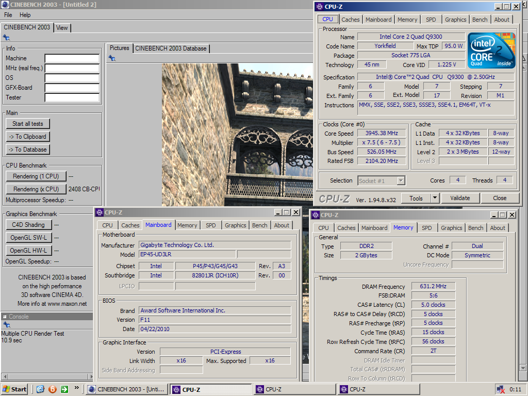Open the Help menu
The width and height of the screenshot is (528, 396).
coord(25,15)
